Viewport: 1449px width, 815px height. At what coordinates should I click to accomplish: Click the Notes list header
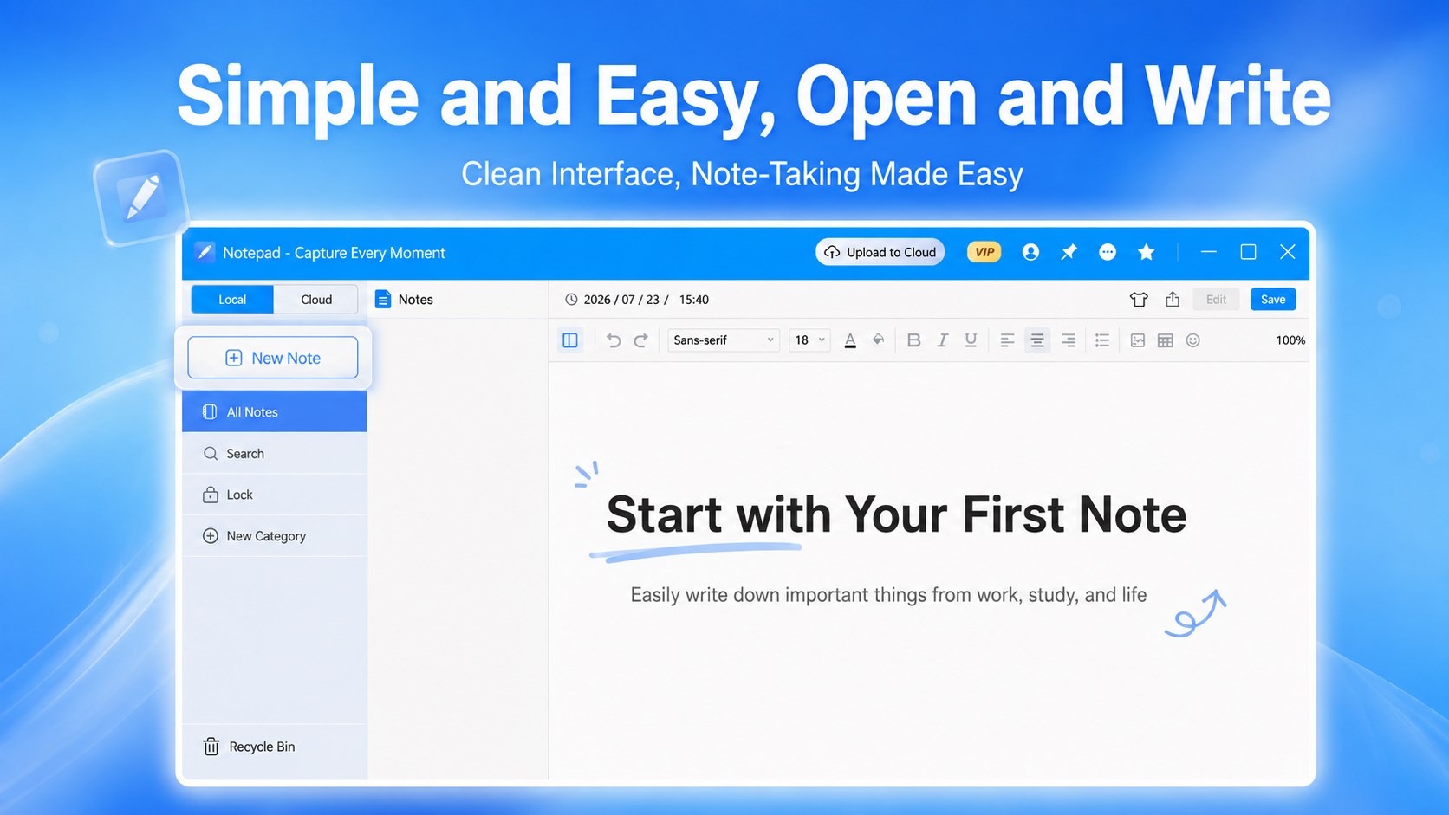point(404,300)
